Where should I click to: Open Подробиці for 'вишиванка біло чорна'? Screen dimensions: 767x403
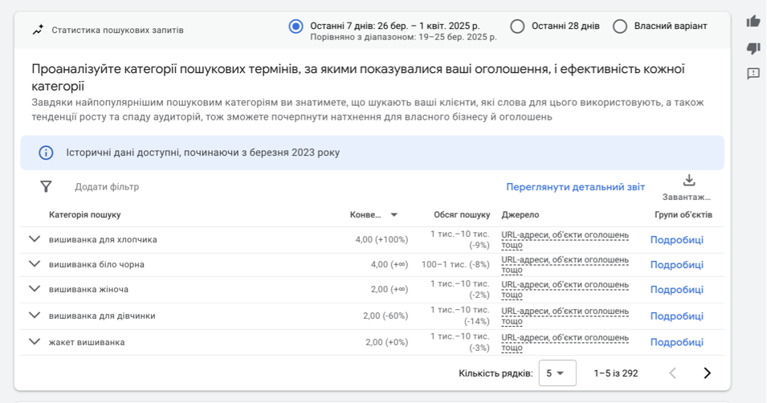tap(676, 265)
